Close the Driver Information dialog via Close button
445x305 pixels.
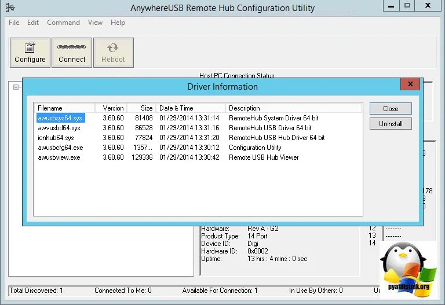(391, 109)
